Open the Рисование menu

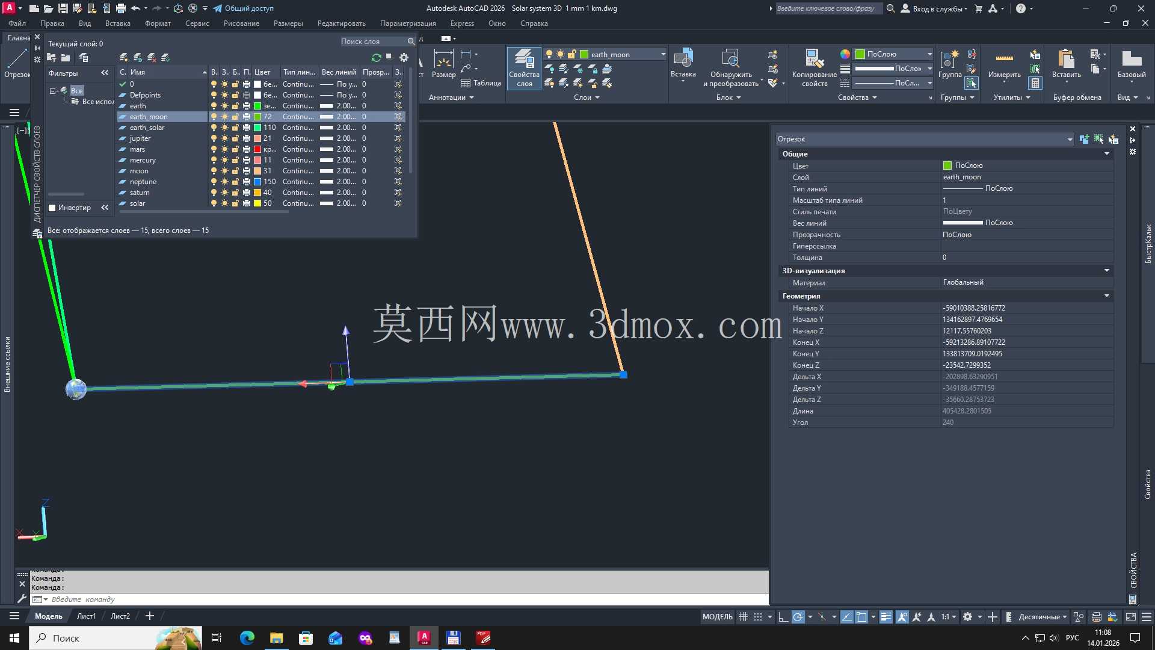pos(241,23)
